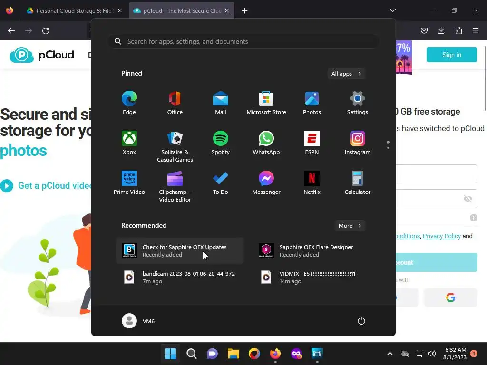Open the Firefox application menu
The image size is (487, 365).
coord(476,30)
